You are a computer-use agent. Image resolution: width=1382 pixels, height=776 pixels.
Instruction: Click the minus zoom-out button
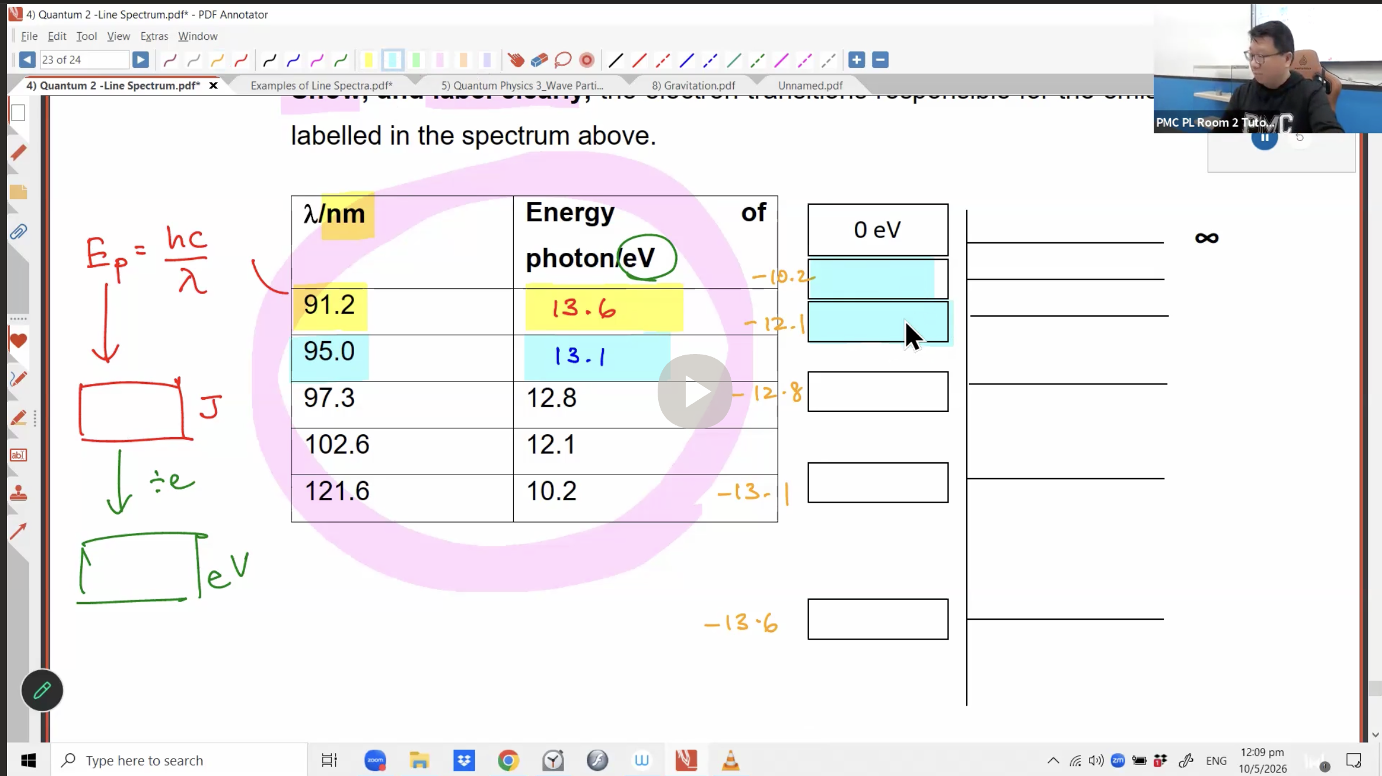click(880, 60)
